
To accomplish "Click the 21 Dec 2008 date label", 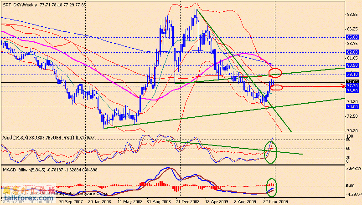I will pyautogui.click(x=188, y=201).
